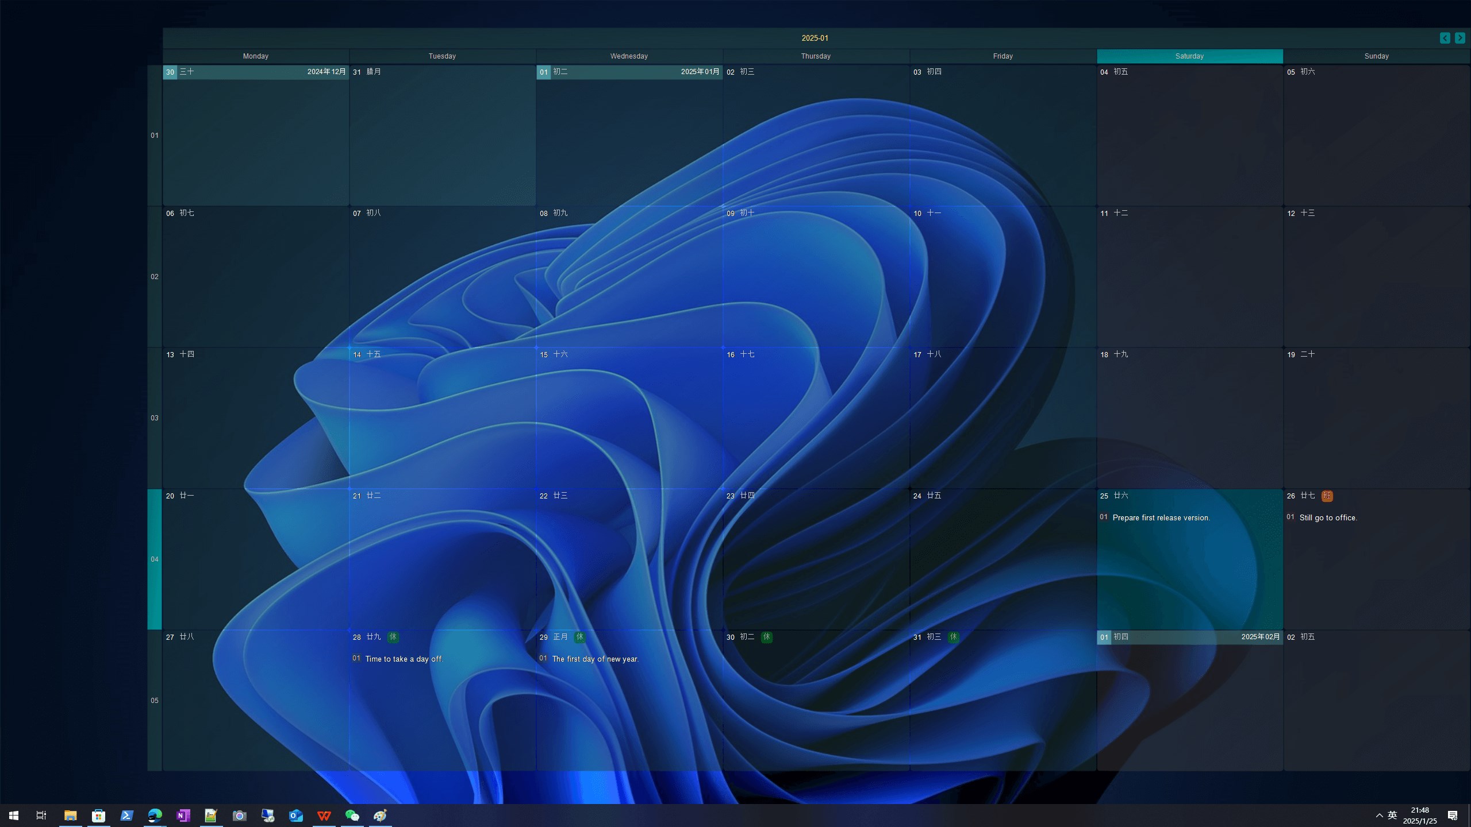Open WPS Office from the taskbar
This screenshot has width=1471, height=827.
pyautogui.click(x=324, y=816)
